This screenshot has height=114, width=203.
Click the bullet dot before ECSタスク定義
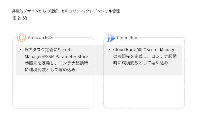[20, 50]
